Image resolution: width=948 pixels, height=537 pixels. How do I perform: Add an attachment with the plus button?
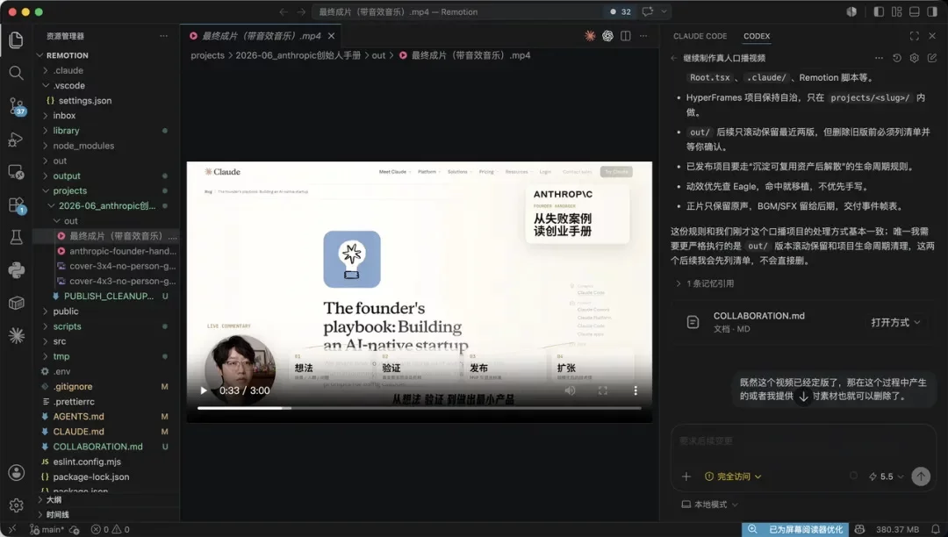[686, 476]
